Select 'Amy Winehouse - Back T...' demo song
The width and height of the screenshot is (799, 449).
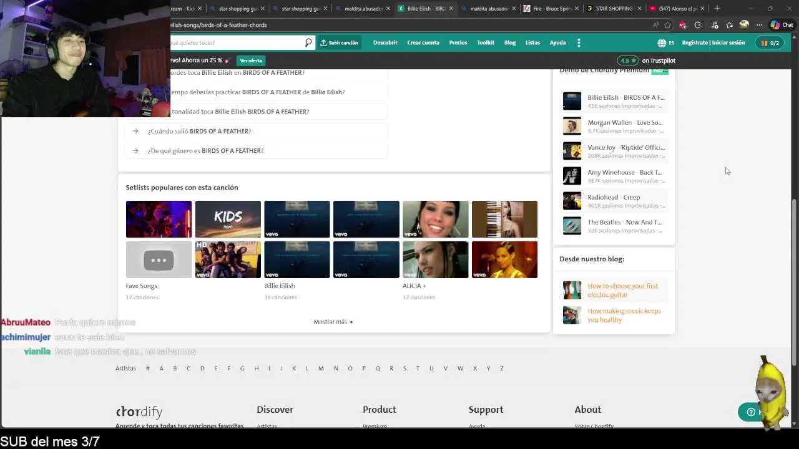pyautogui.click(x=614, y=176)
